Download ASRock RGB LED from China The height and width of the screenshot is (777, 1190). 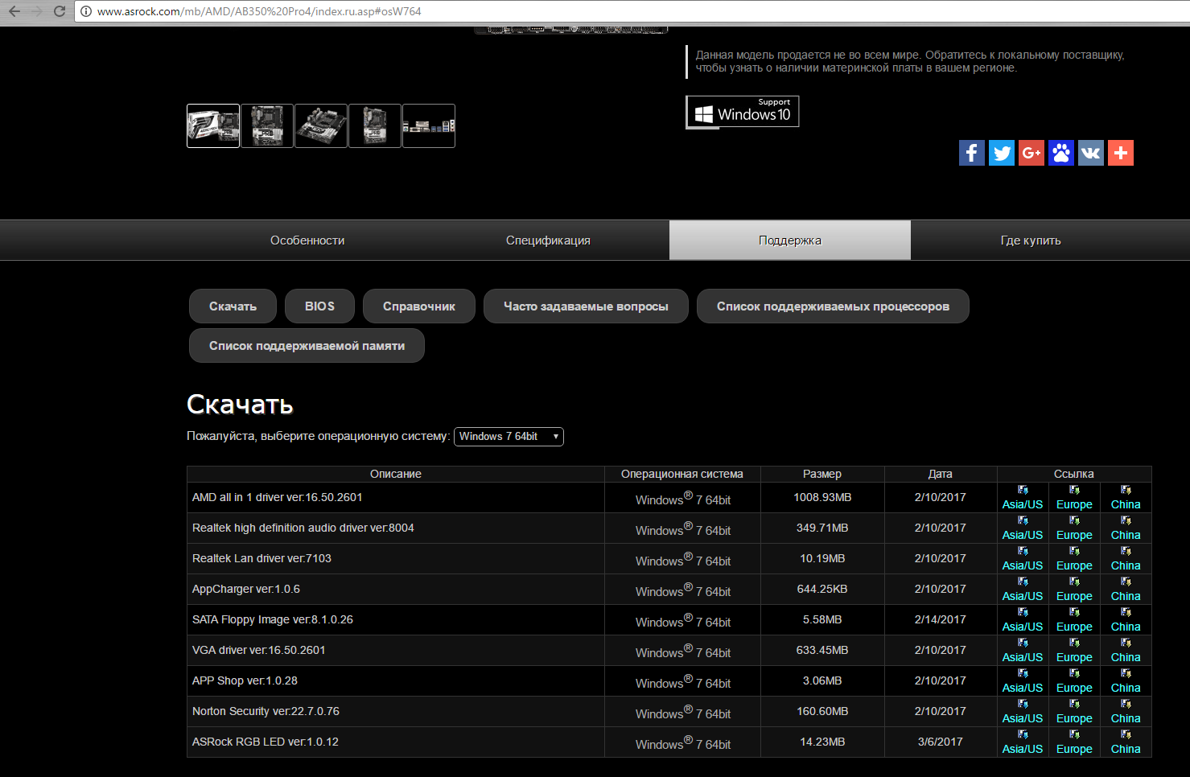(x=1126, y=742)
